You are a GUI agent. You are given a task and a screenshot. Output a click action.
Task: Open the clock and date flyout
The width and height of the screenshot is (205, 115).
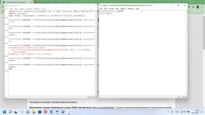[195, 112]
